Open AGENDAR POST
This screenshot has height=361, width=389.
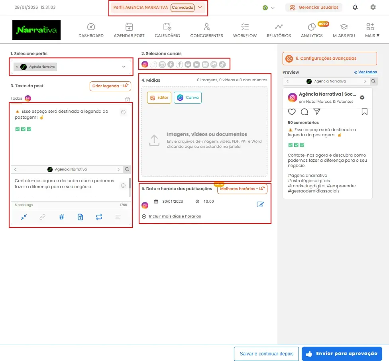129,30
